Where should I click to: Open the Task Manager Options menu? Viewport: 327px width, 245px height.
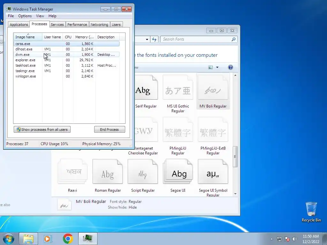point(25,16)
